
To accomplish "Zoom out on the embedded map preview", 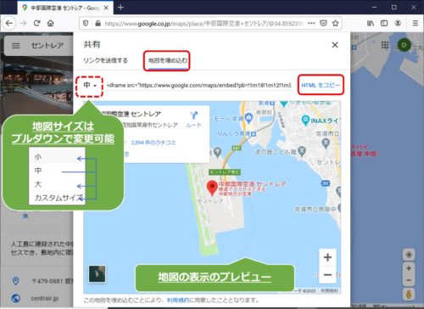I will (327, 274).
